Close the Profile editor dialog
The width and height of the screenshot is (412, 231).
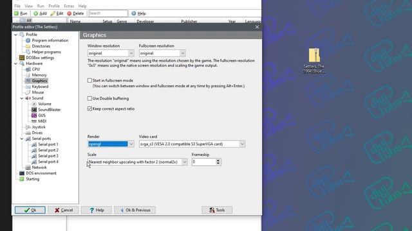(x=257, y=27)
